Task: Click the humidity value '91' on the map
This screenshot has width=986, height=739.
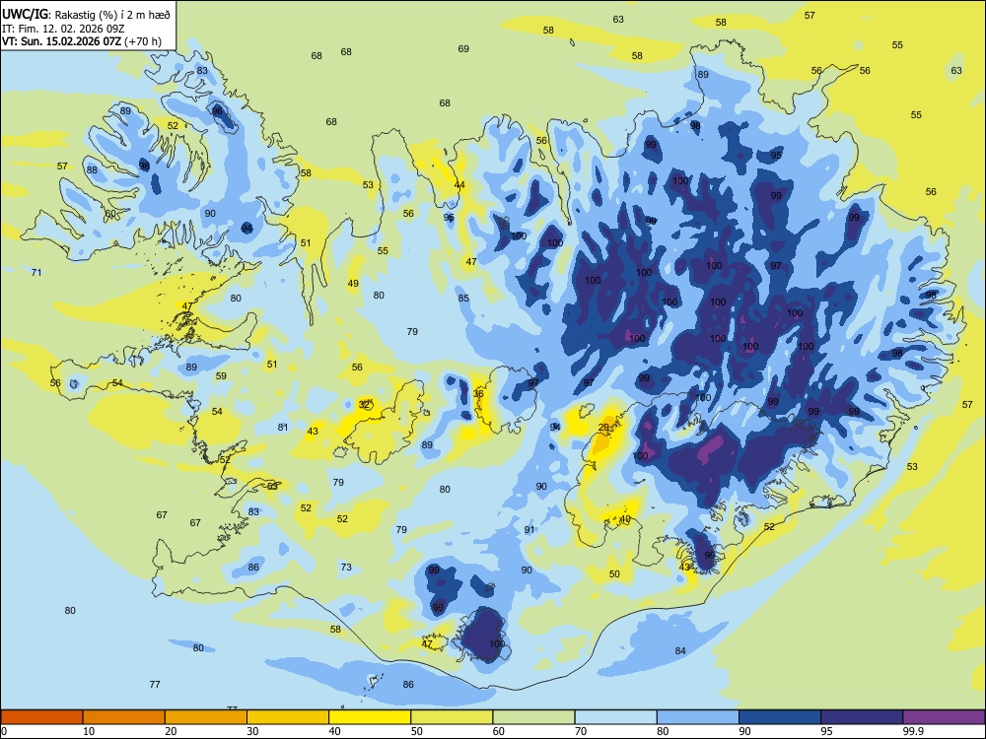Action: point(529,530)
